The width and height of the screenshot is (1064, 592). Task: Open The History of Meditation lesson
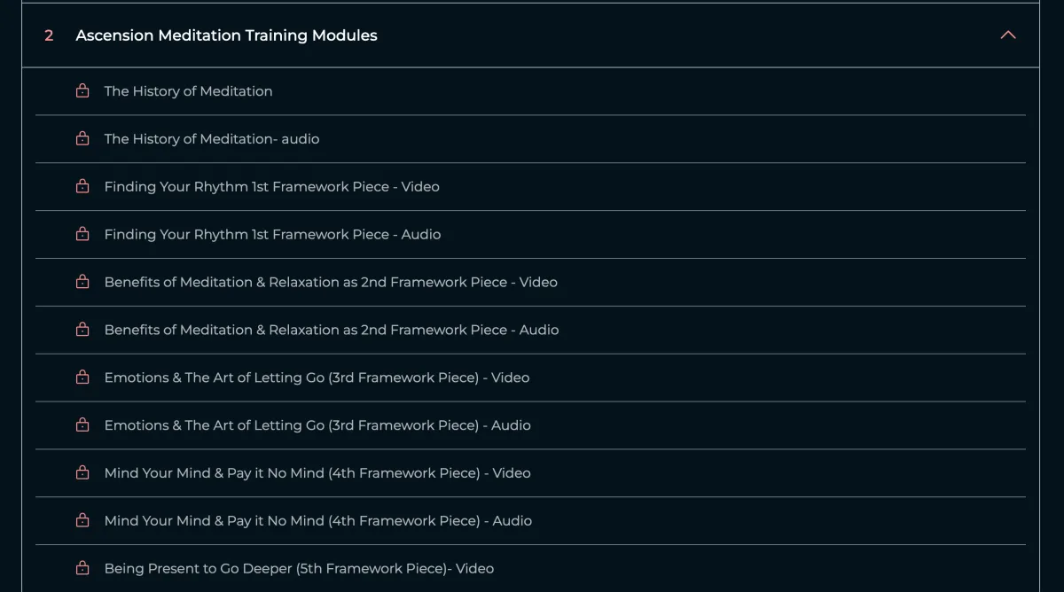tap(188, 91)
